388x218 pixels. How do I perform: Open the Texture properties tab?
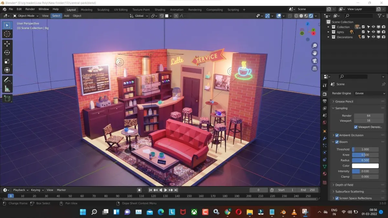coord(325,182)
